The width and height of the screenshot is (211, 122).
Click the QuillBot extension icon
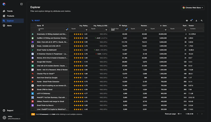tap(32, 38)
